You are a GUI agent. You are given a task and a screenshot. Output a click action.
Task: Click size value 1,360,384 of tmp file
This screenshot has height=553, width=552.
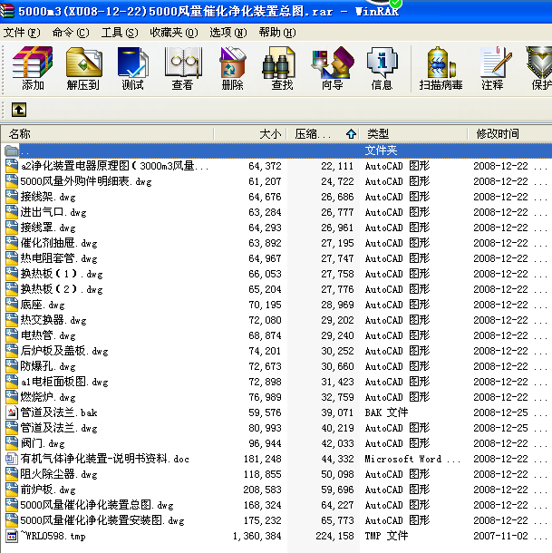coord(257,536)
